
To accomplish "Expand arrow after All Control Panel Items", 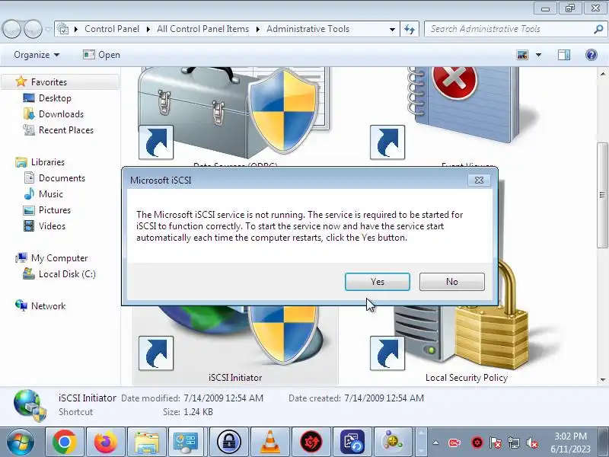I will (257, 29).
